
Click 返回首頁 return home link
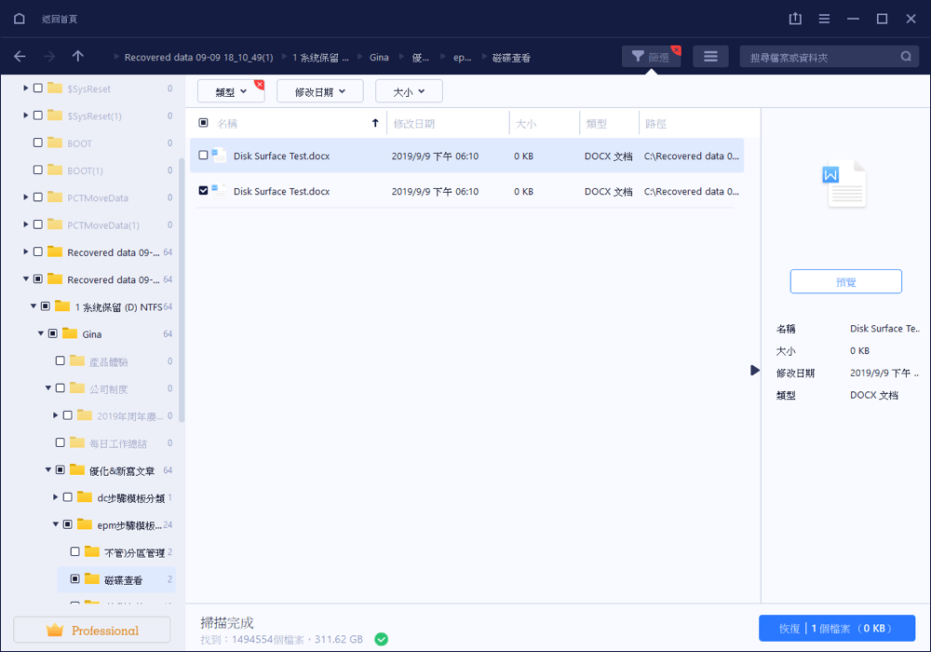(x=60, y=19)
